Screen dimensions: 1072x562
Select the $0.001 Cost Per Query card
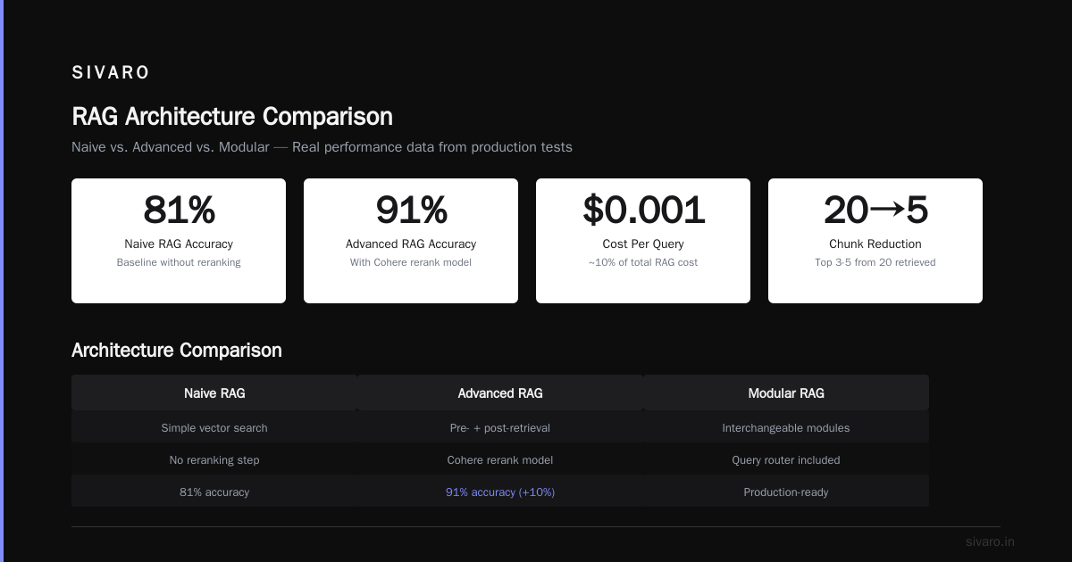tap(643, 241)
